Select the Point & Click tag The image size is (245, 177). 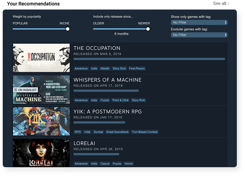121,100
